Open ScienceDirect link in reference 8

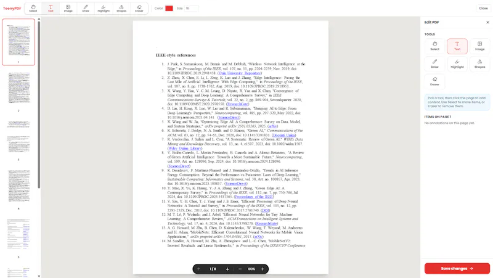click(x=179, y=166)
